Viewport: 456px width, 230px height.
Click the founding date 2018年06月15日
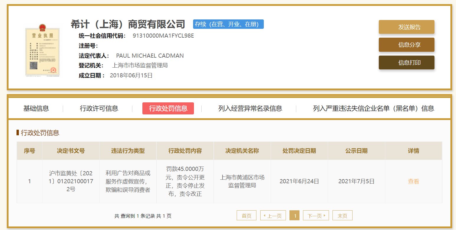[x=131, y=75]
